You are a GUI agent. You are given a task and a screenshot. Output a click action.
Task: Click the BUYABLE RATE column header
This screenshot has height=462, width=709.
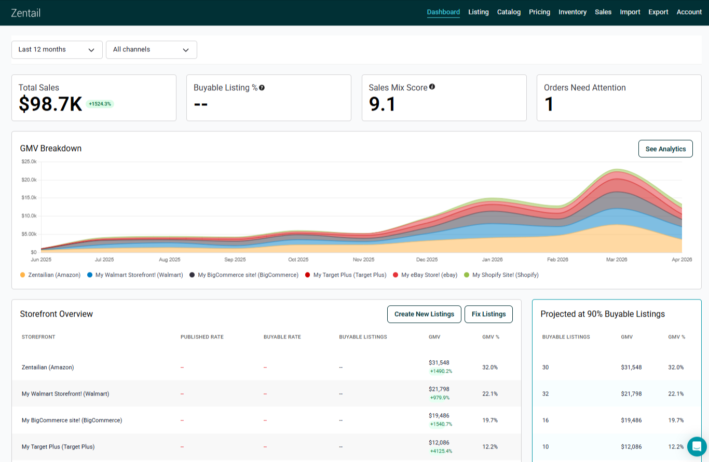pos(282,337)
